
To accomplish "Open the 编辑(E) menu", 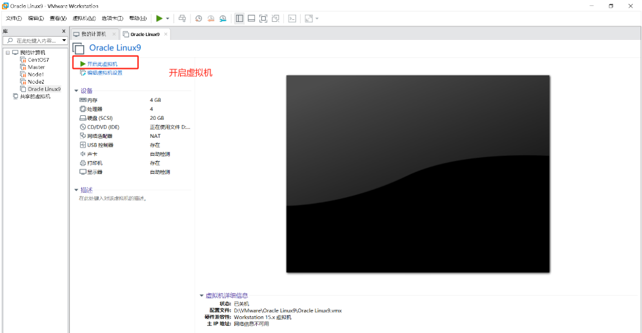I will tap(35, 19).
